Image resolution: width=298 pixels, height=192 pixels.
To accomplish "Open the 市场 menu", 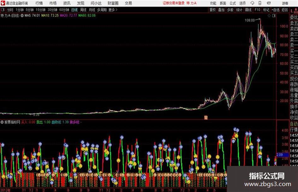I will click(53, 3).
